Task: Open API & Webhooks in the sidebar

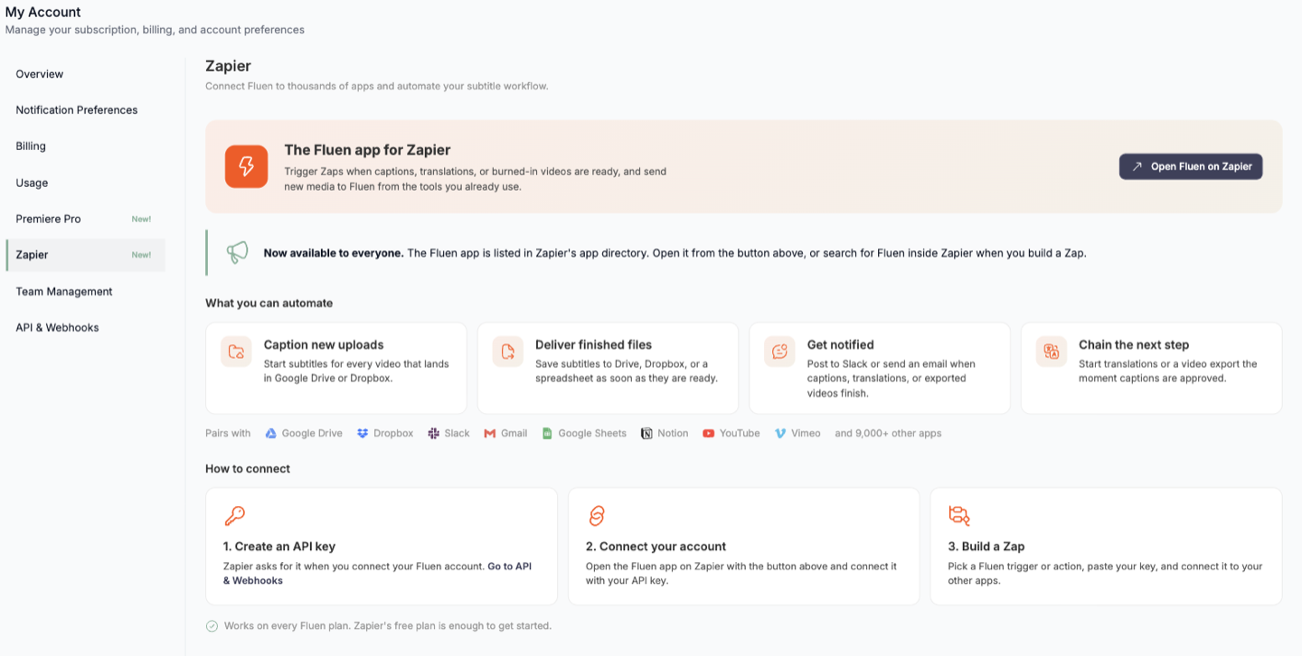Action: 85,327
